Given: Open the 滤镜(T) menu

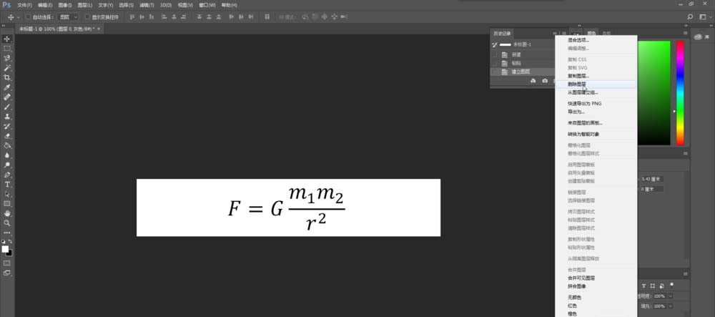Looking at the screenshot, I should tap(147, 5).
